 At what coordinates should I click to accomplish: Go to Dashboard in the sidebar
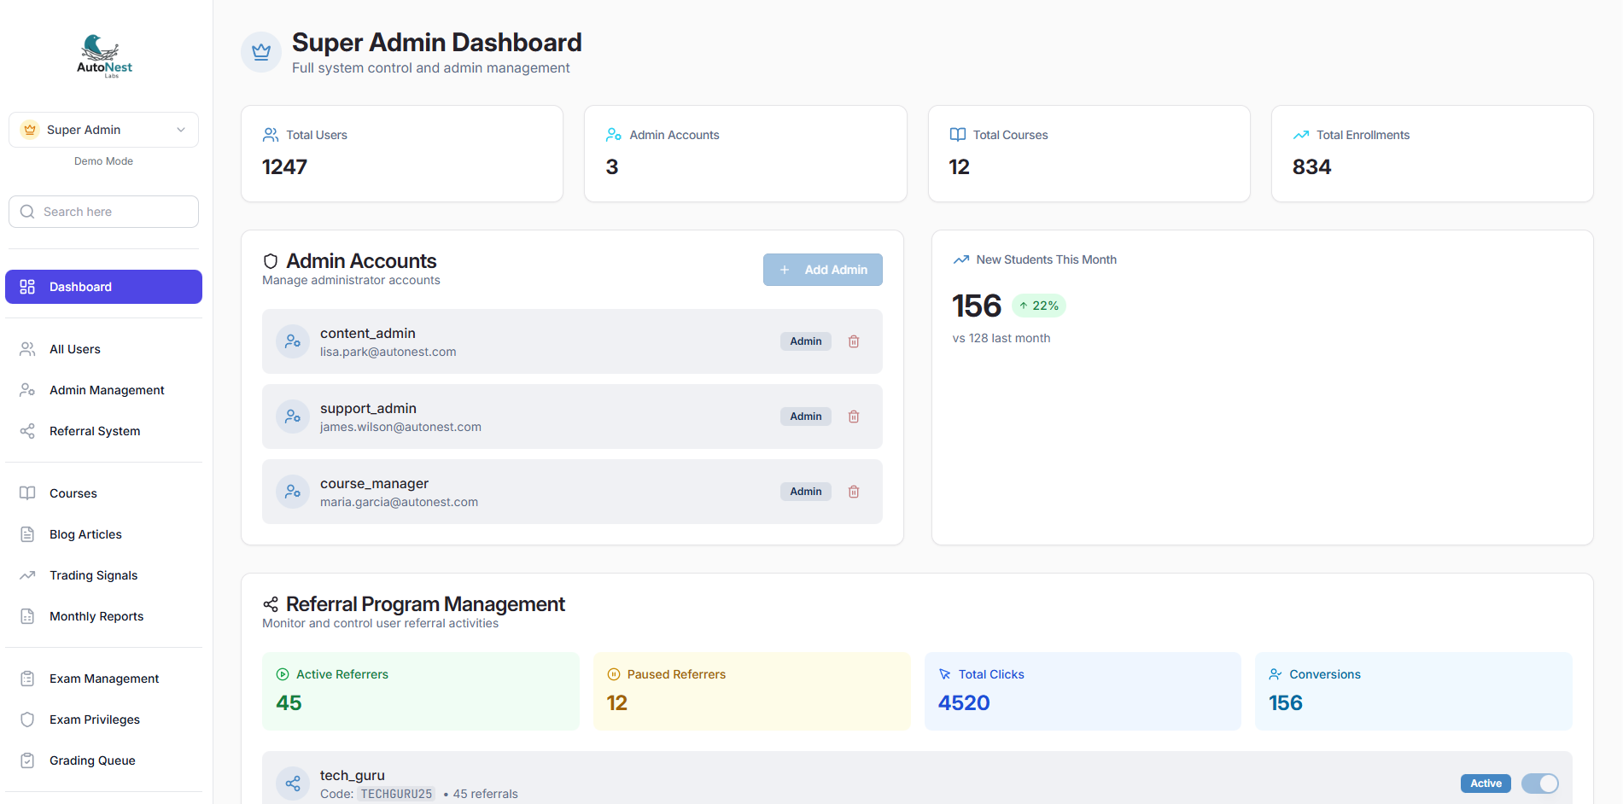(x=104, y=287)
